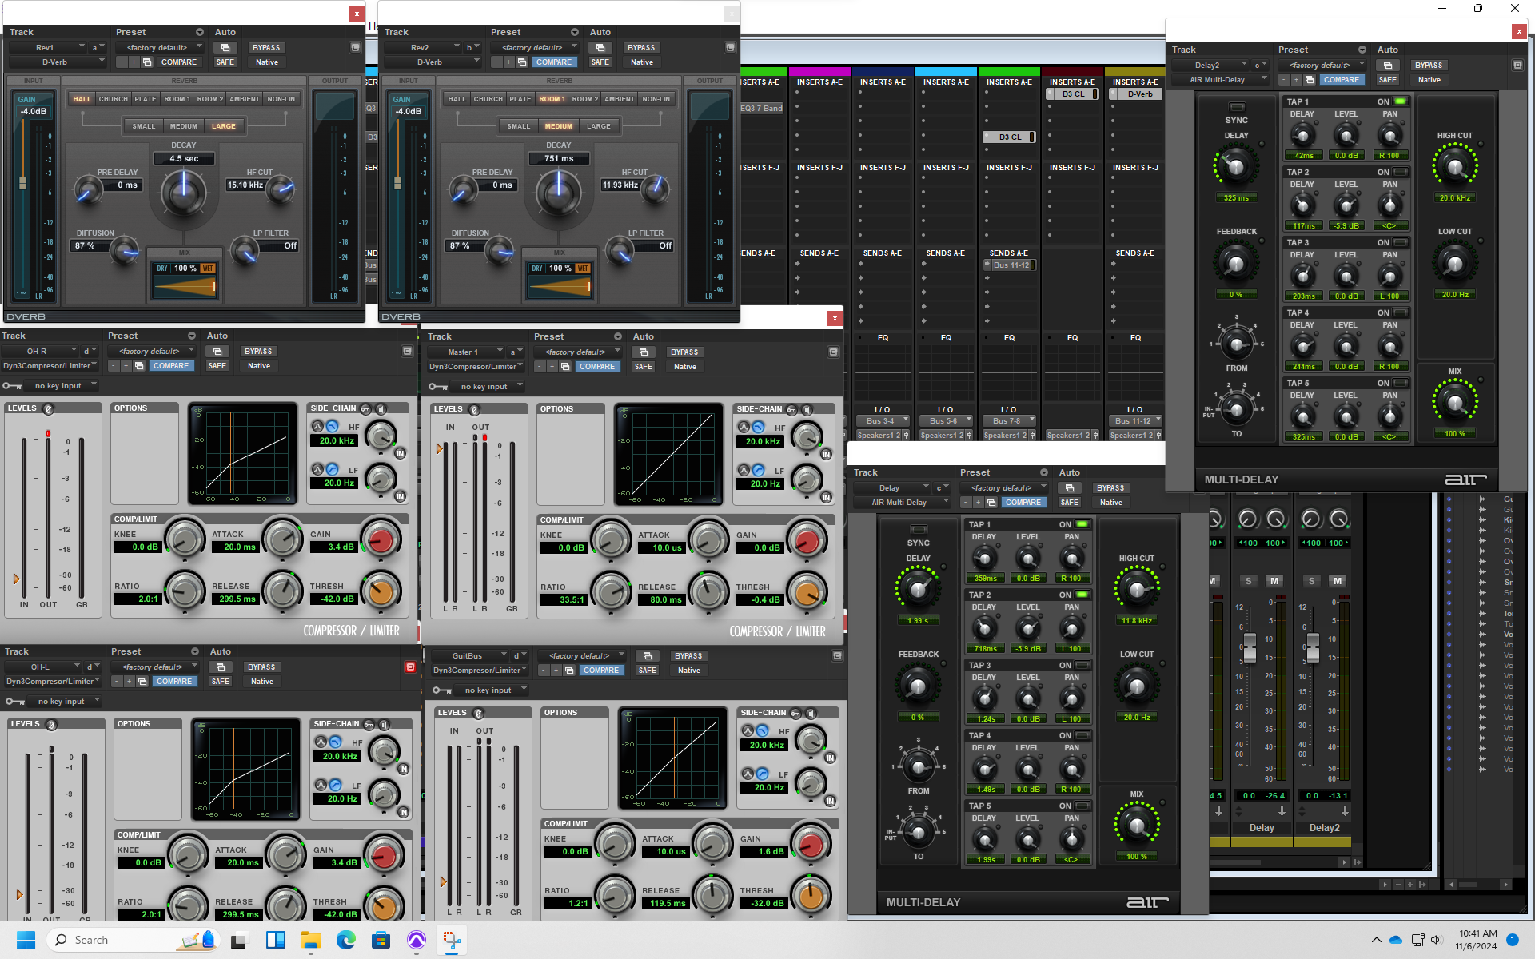Click the levels phase icon in Master 1 compressor
Screen dimensions: 1535x959
click(474, 409)
